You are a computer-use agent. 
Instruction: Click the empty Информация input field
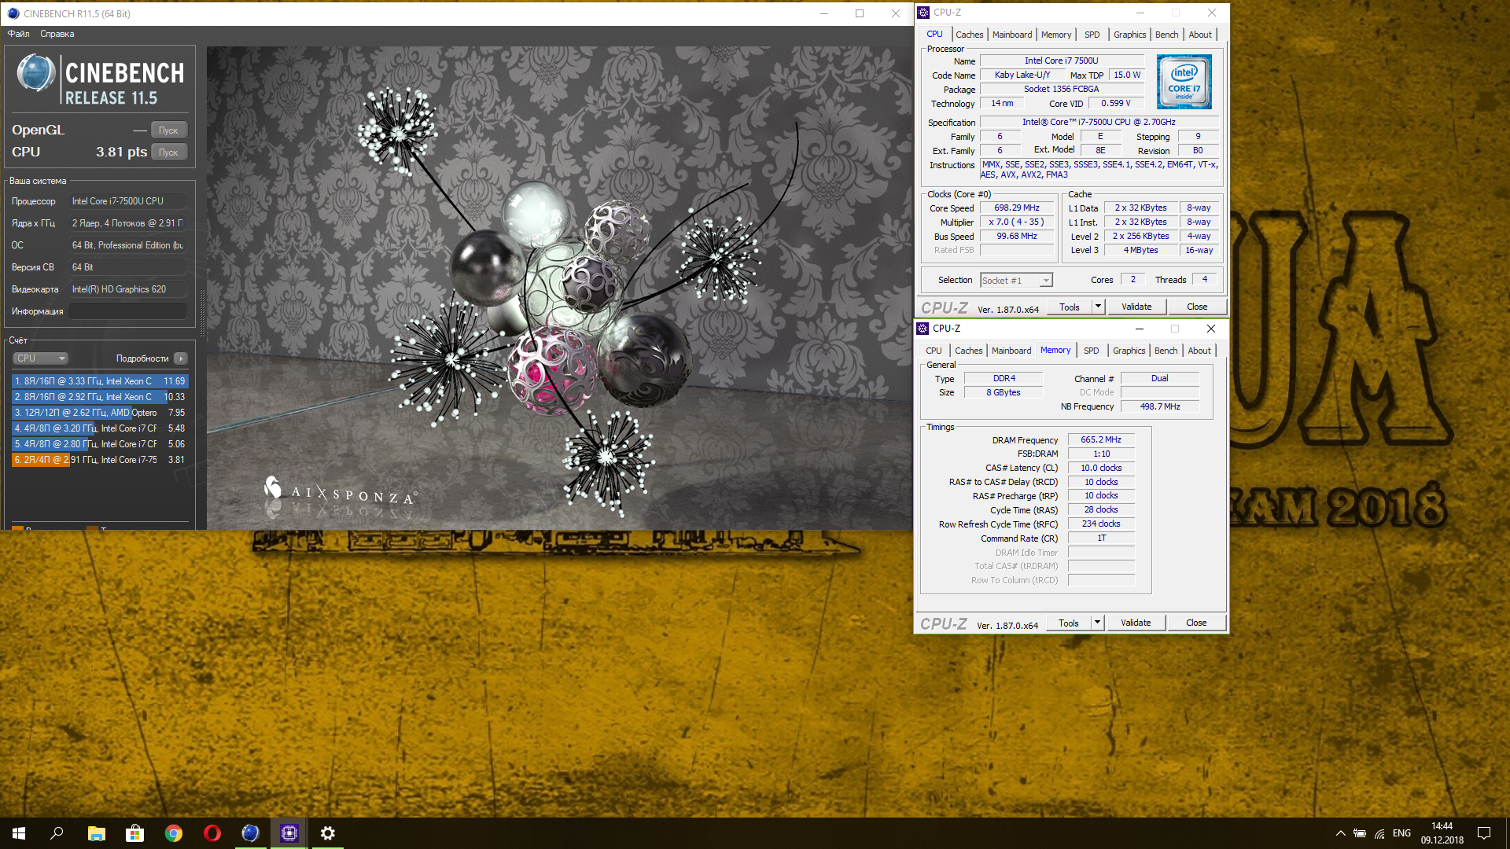coord(128,311)
